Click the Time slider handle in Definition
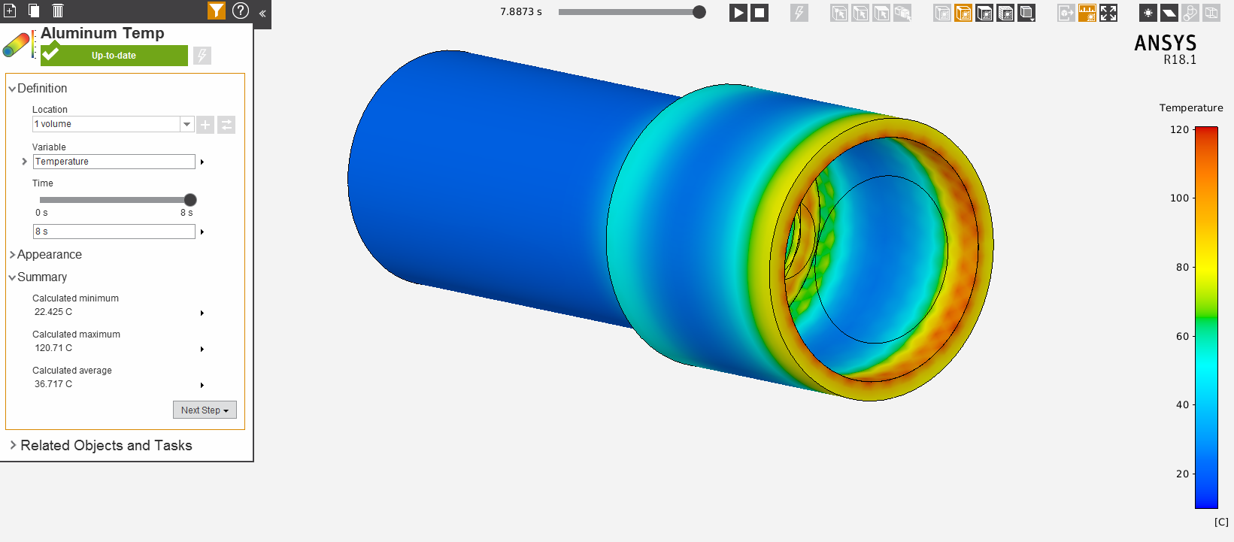Screen dimensions: 1234x542 [190, 200]
